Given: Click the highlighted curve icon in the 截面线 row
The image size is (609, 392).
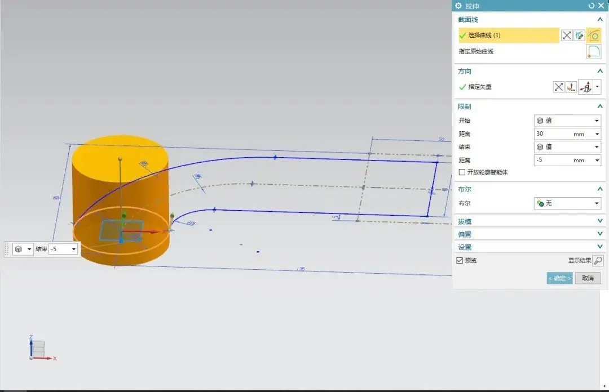Looking at the screenshot, I should point(593,35).
